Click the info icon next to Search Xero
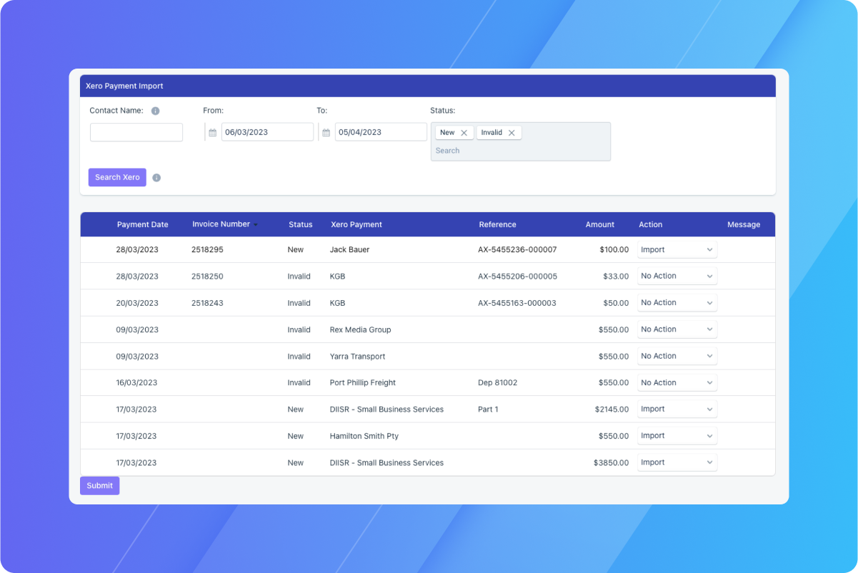 (x=156, y=178)
